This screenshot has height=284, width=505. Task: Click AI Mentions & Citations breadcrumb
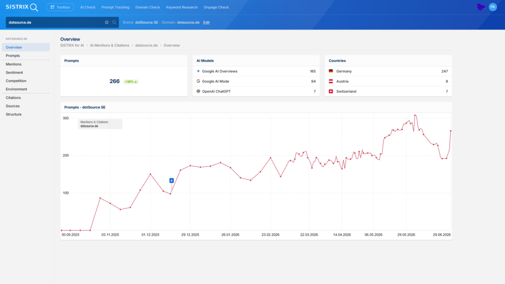pyautogui.click(x=109, y=45)
